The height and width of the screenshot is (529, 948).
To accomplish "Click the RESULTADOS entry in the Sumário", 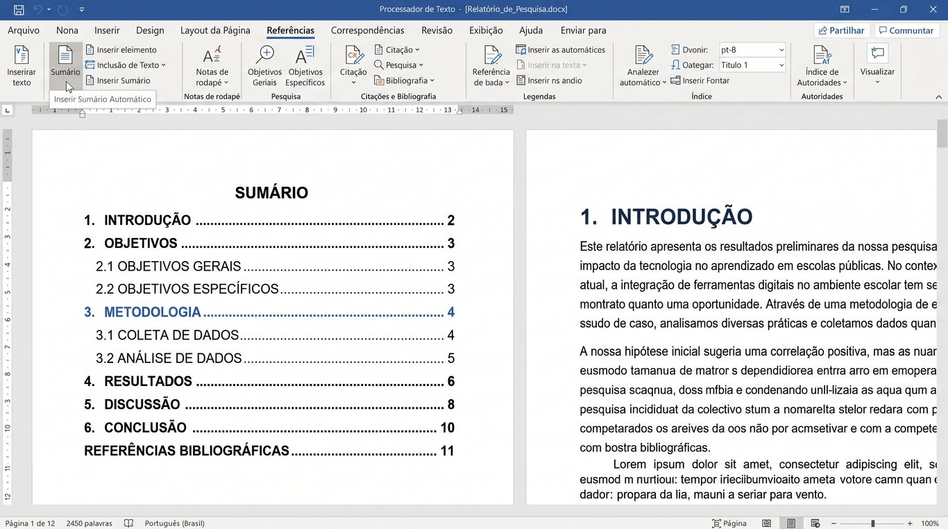I will 269,381.
